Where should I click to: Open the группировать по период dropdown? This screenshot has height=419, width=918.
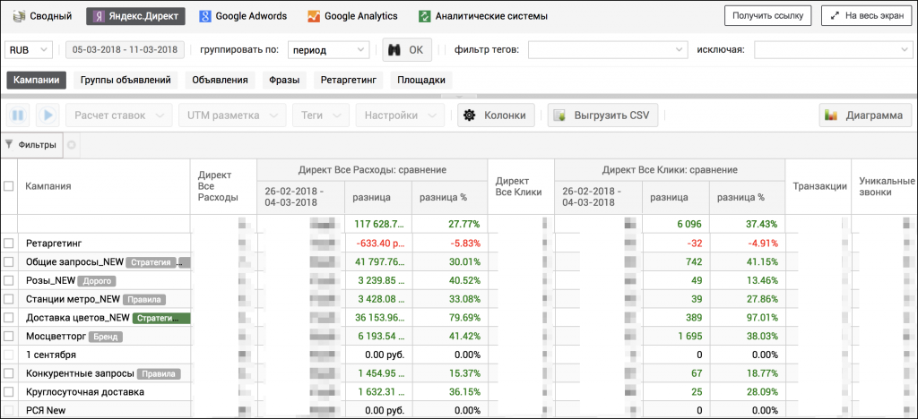click(328, 49)
